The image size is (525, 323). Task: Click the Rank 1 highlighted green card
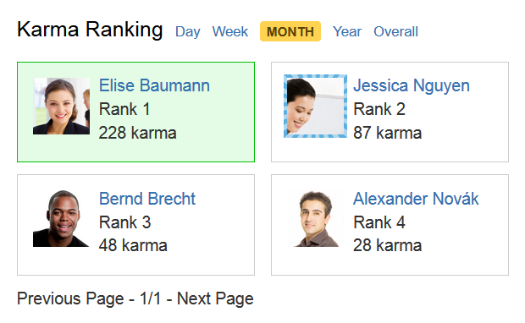click(136, 112)
